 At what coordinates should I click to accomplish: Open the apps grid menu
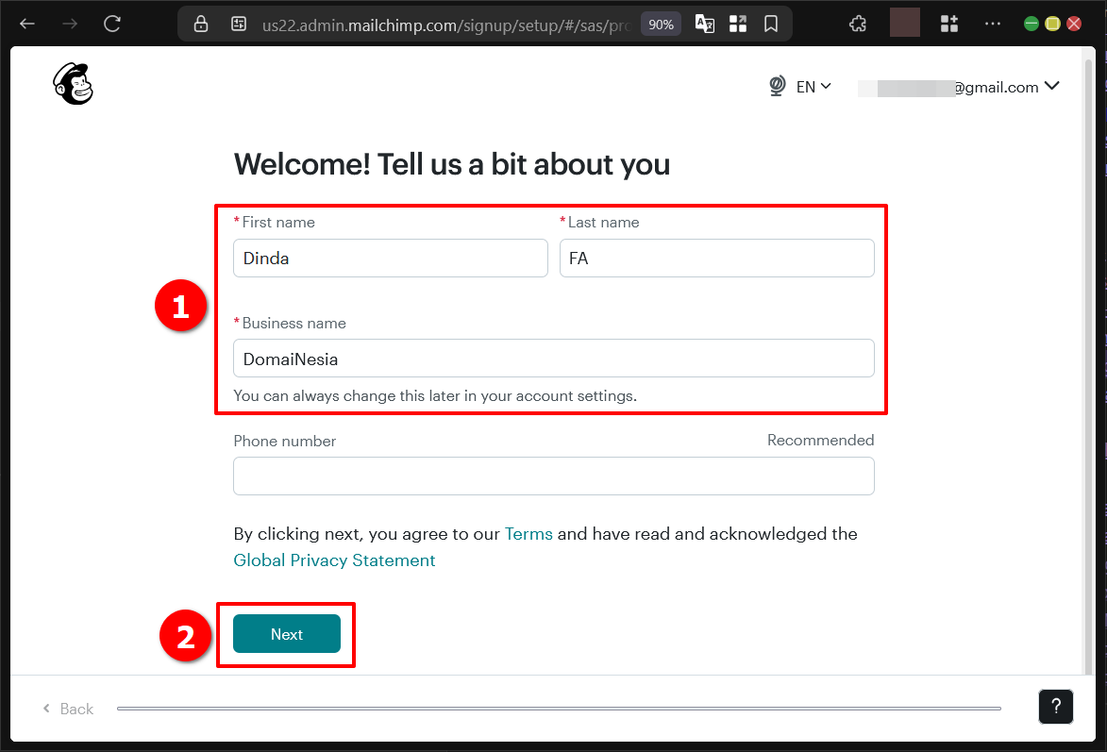pyautogui.click(x=948, y=24)
